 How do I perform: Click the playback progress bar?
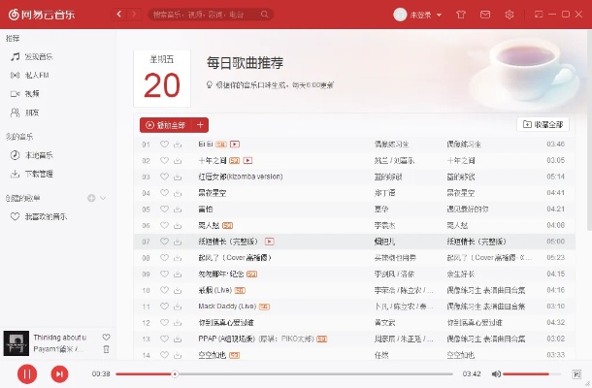click(291, 373)
